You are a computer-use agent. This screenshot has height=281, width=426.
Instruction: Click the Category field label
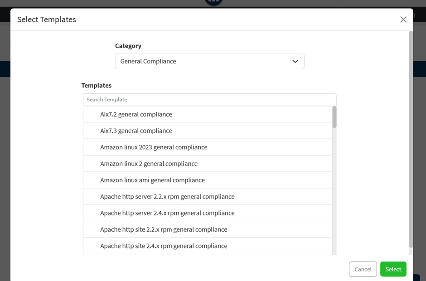(x=128, y=46)
